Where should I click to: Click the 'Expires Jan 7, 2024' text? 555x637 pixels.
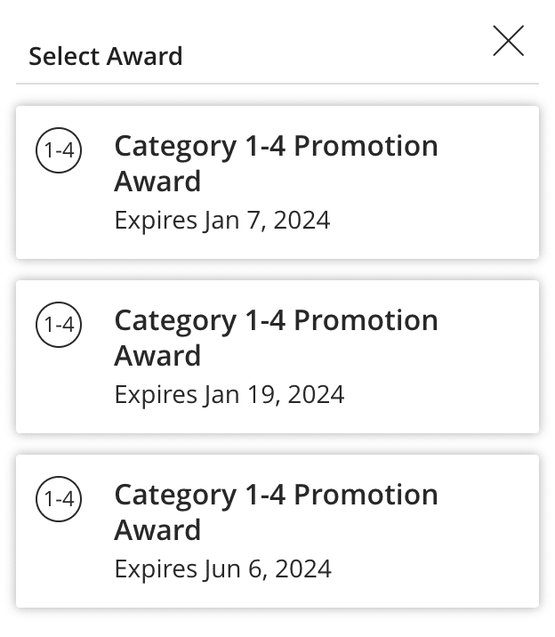click(222, 220)
